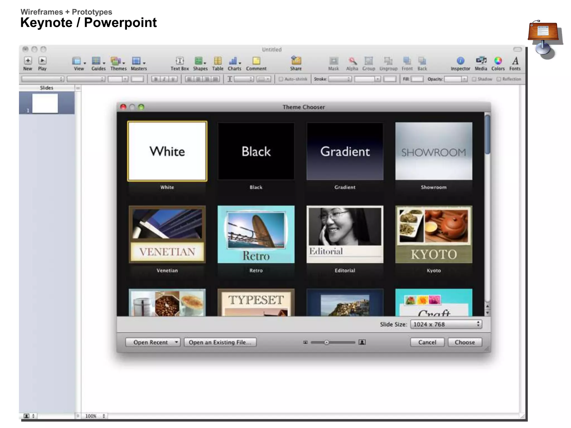This screenshot has width=571, height=428.
Task: Open the line spacing dropdown
Action: click(244, 79)
